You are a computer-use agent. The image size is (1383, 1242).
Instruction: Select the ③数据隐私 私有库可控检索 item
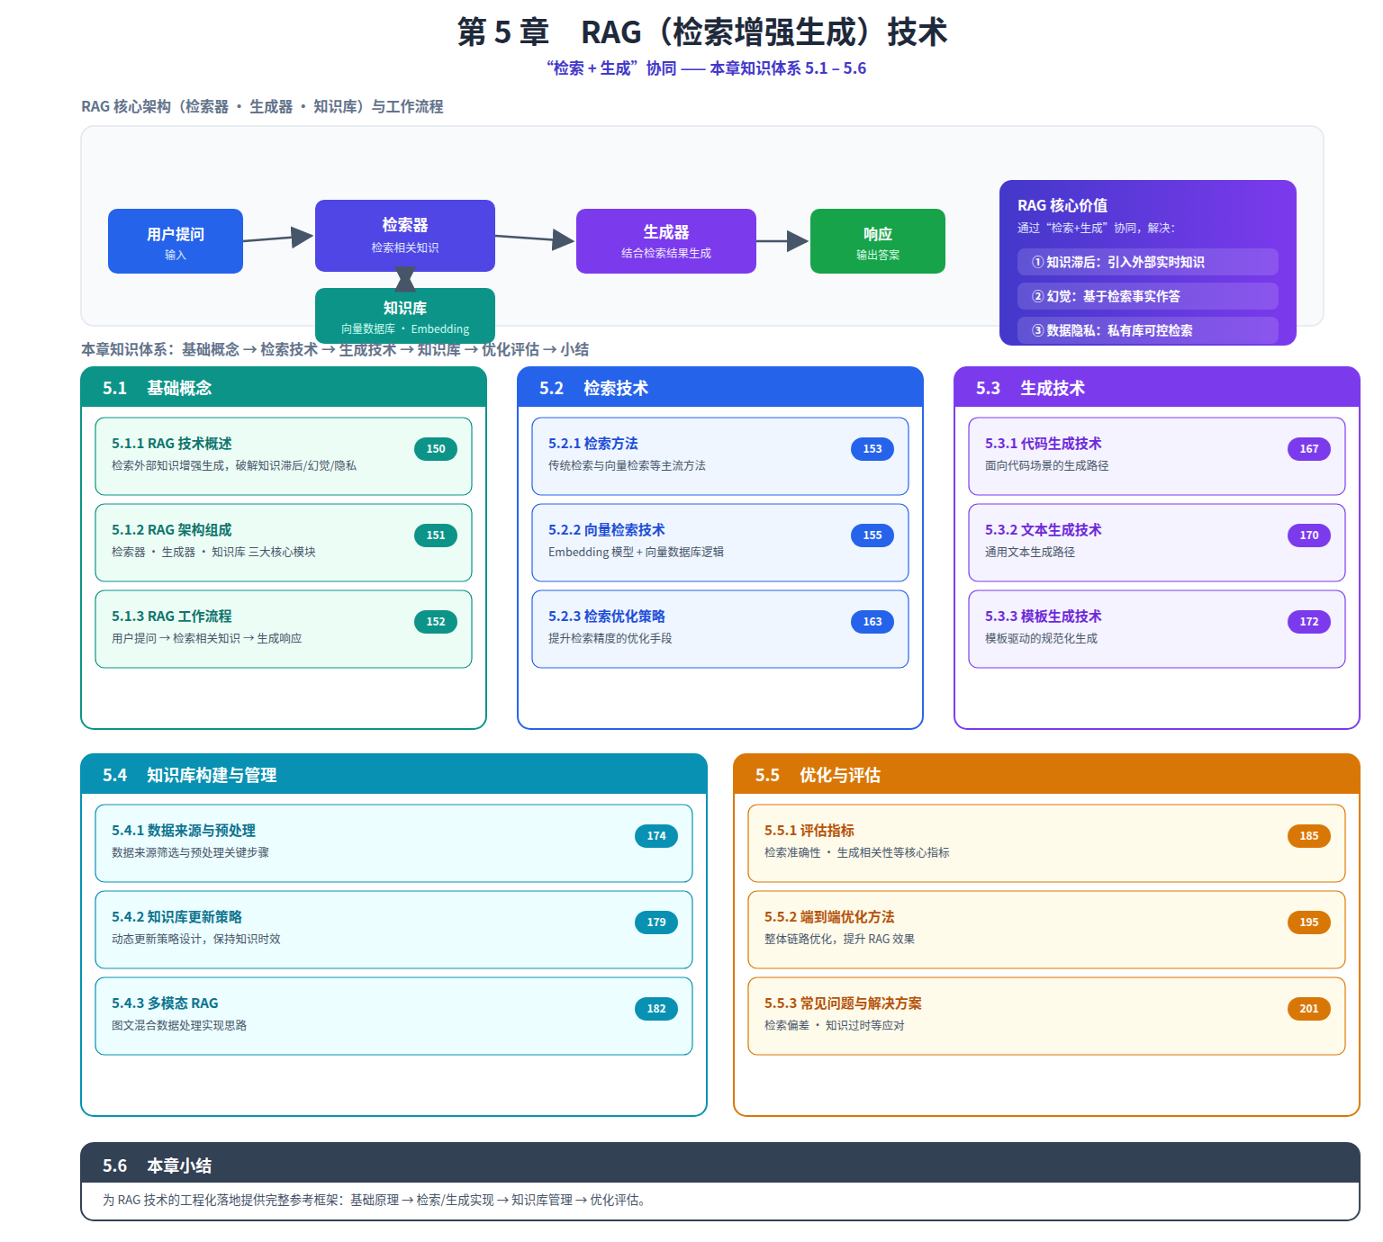pyautogui.click(x=1148, y=330)
